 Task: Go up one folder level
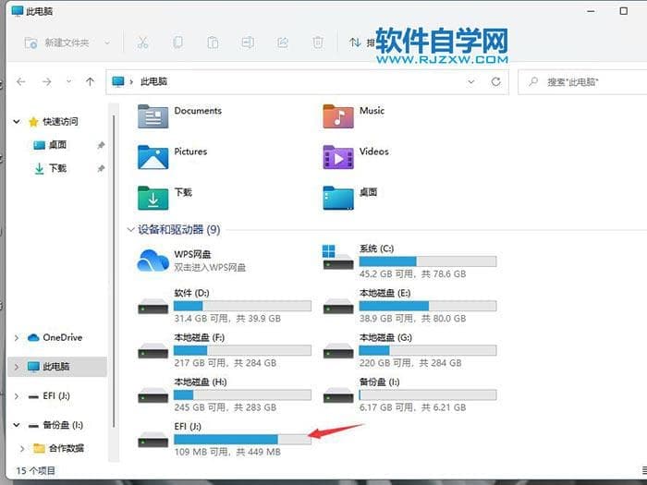point(90,81)
